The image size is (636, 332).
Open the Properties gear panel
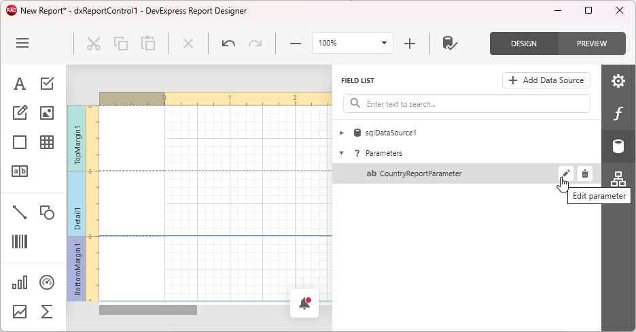(618, 81)
